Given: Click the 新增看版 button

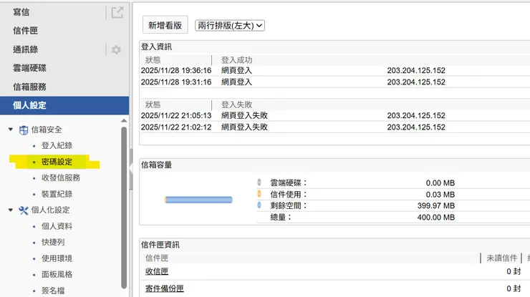Looking at the screenshot, I should point(165,25).
